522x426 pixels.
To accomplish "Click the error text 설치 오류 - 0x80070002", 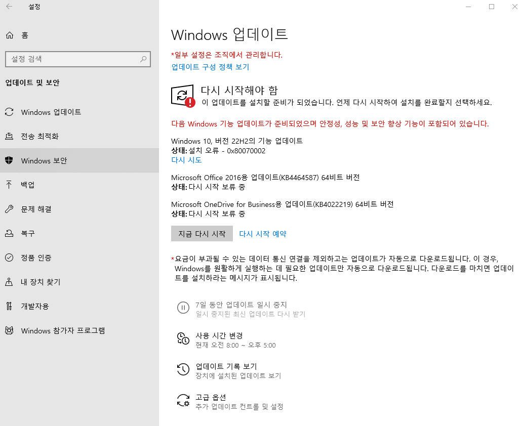I will point(227,151).
